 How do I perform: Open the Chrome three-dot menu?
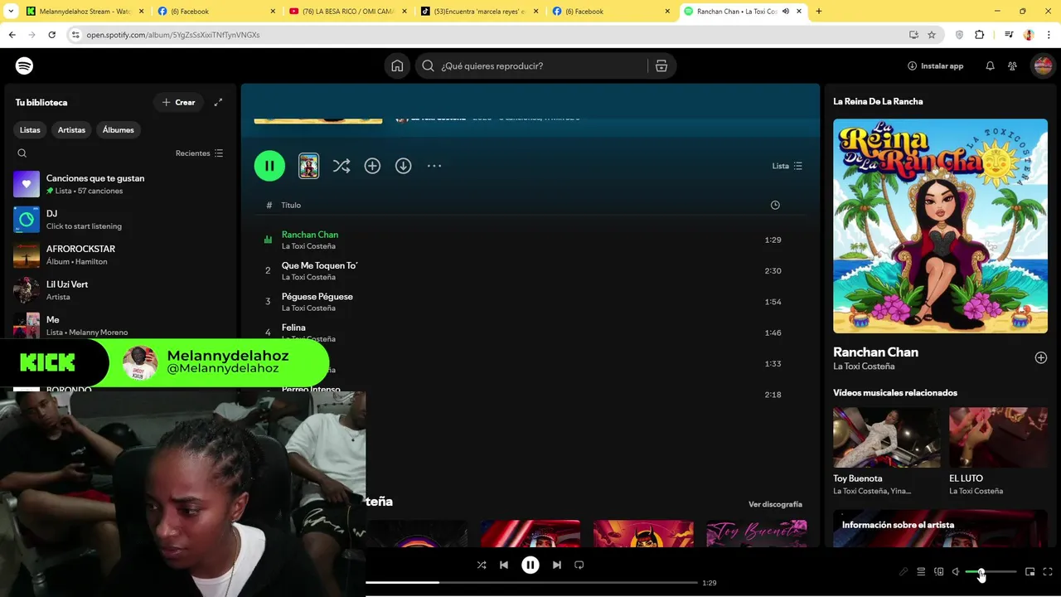click(1049, 35)
